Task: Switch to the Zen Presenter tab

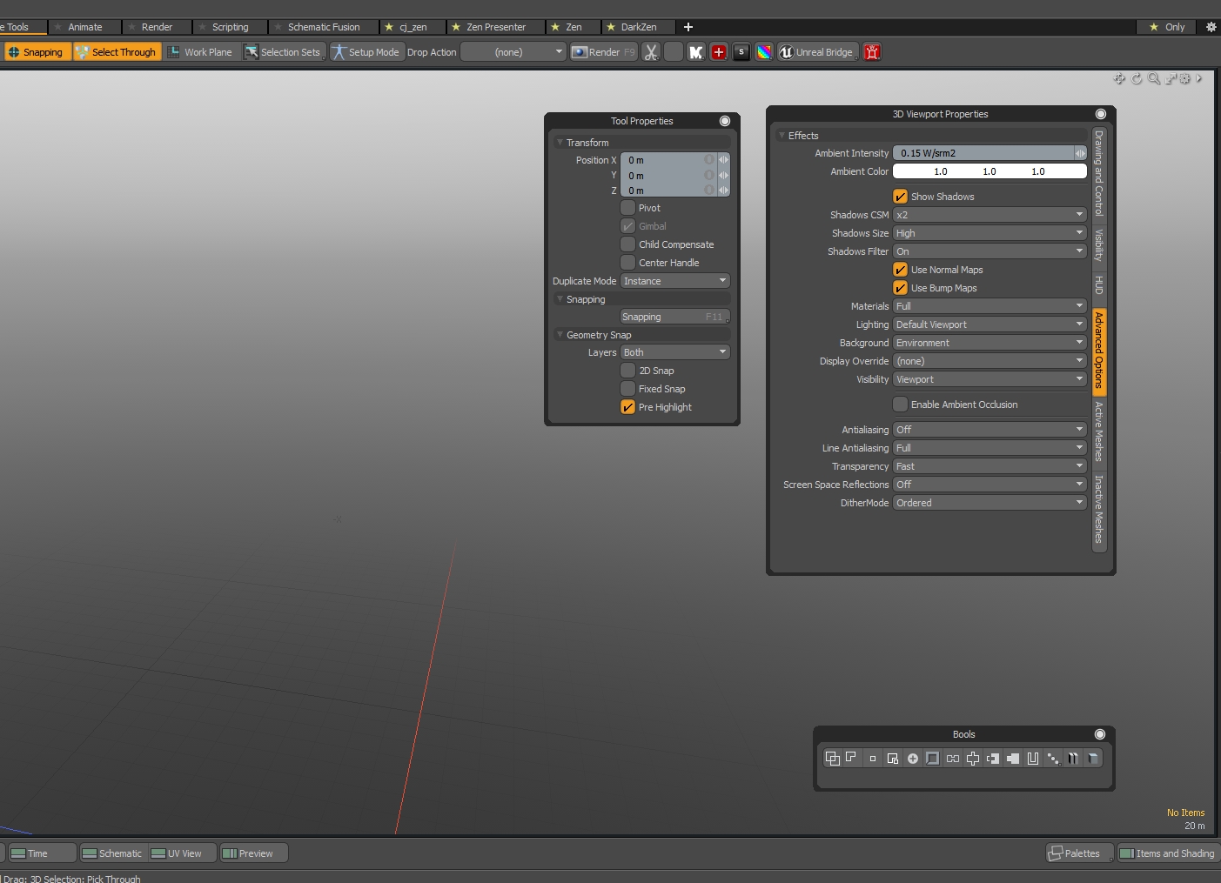Action: [x=496, y=27]
